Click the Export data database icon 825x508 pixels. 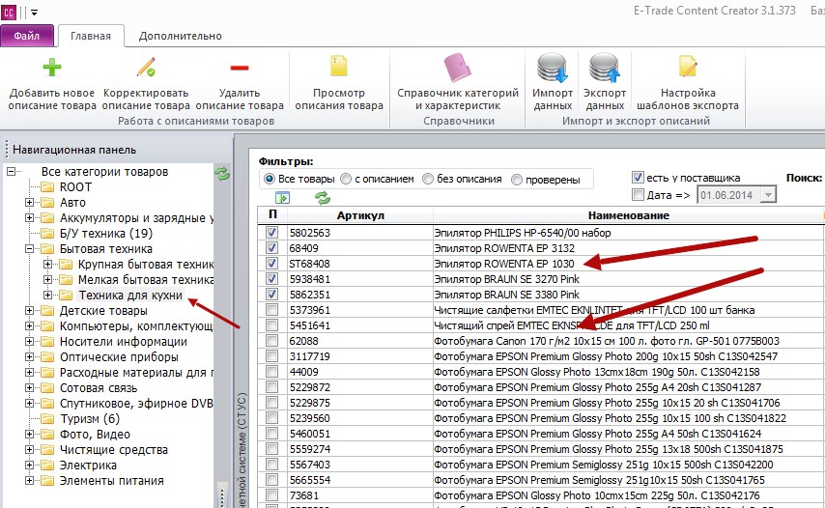(x=604, y=68)
